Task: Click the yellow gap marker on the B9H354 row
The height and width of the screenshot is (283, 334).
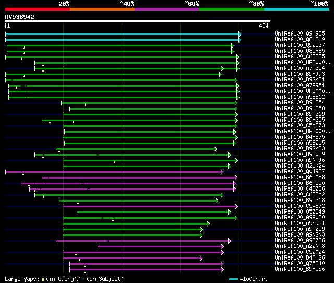Action: 85,105
